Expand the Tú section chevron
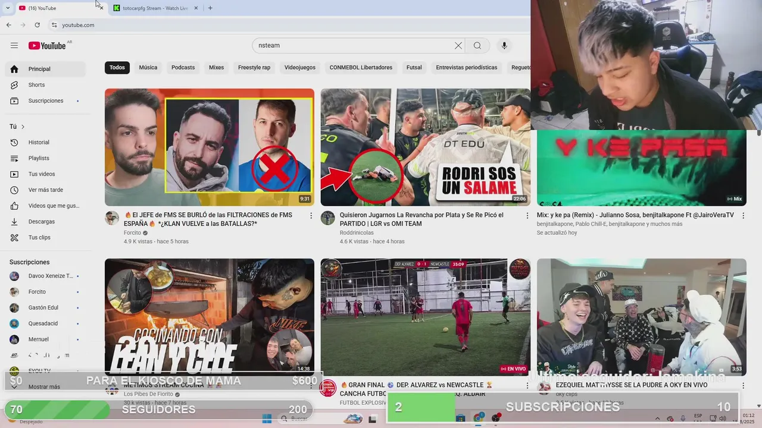Image resolution: width=762 pixels, height=428 pixels. click(23, 127)
